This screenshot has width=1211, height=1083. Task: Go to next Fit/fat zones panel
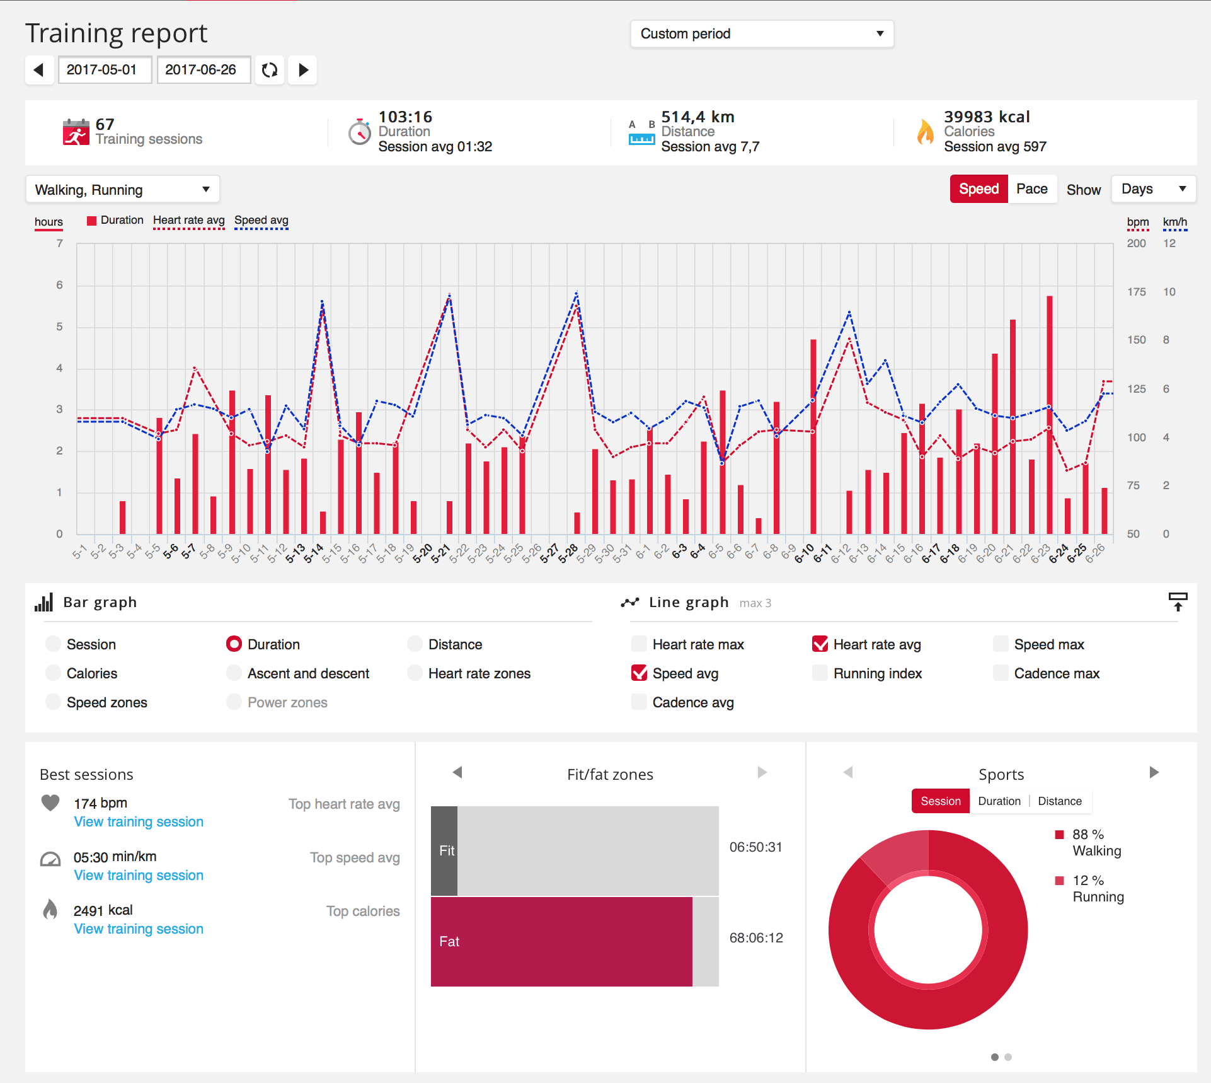tap(762, 773)
